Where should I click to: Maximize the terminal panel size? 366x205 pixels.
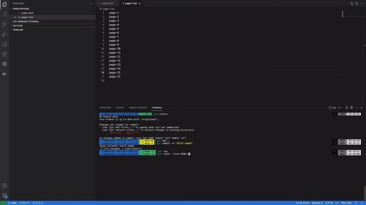357,108
